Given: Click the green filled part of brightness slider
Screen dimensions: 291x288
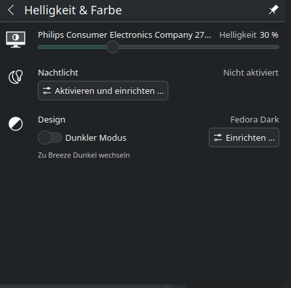Looking at the screenshot, I should point(72,47).
